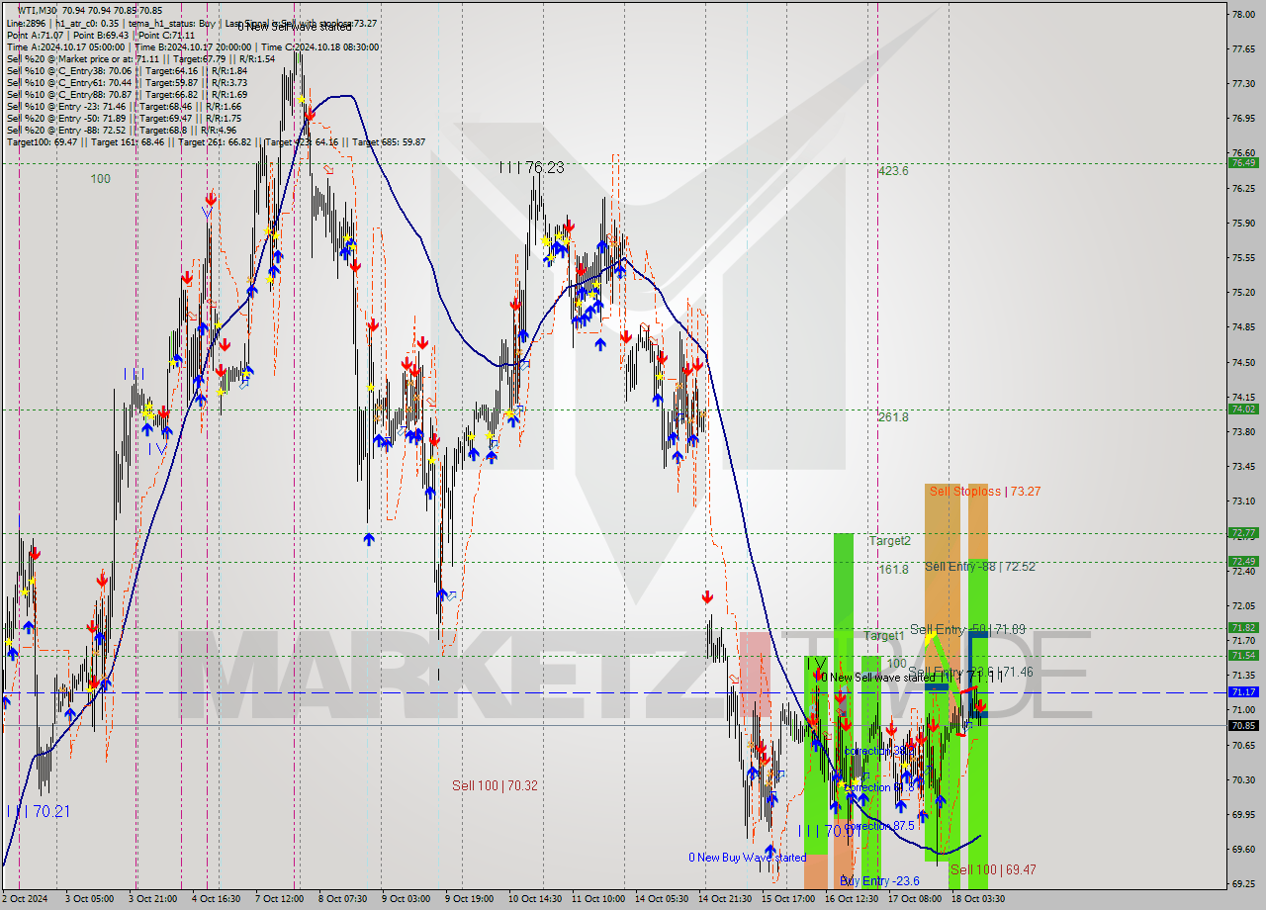1266x910 pixels.
Task: Select the Target2 label
Action: coord(890,541)
